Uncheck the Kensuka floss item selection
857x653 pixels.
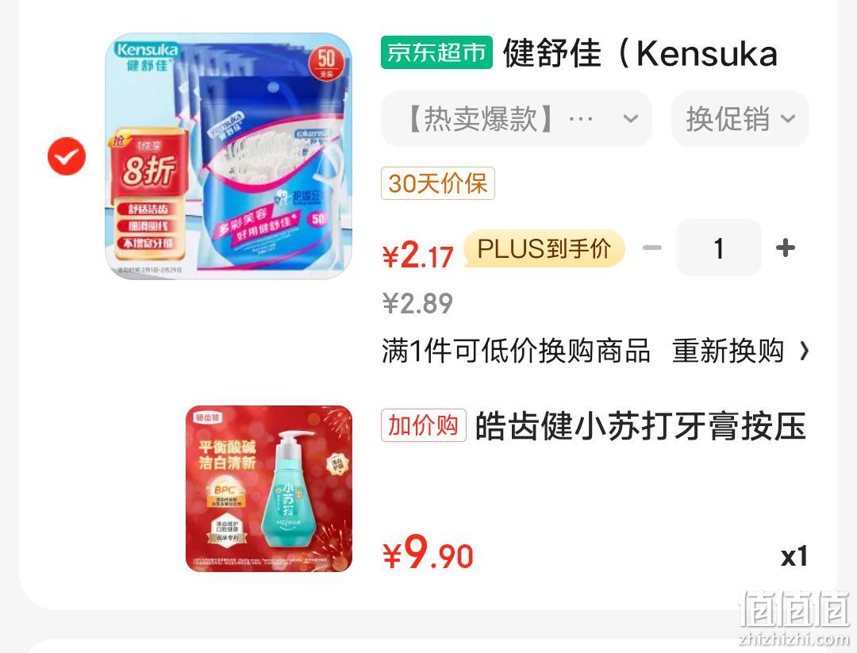coord(67,156)
